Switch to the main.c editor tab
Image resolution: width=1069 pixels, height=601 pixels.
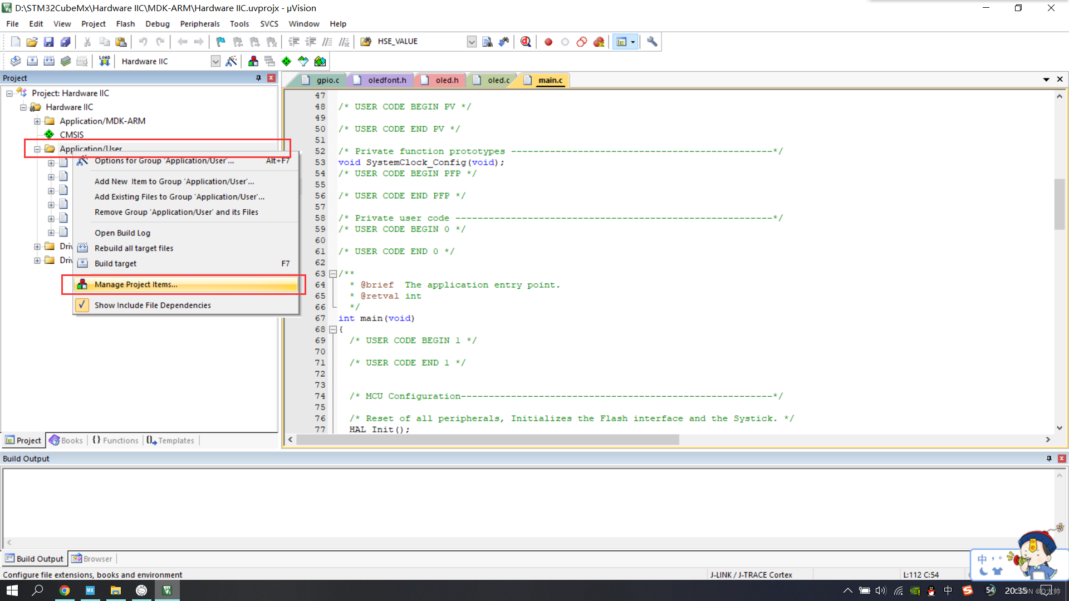coord(550,80)
